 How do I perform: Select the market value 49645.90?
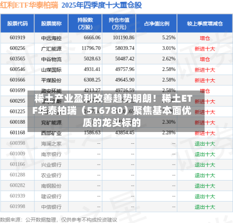(125, 80)
